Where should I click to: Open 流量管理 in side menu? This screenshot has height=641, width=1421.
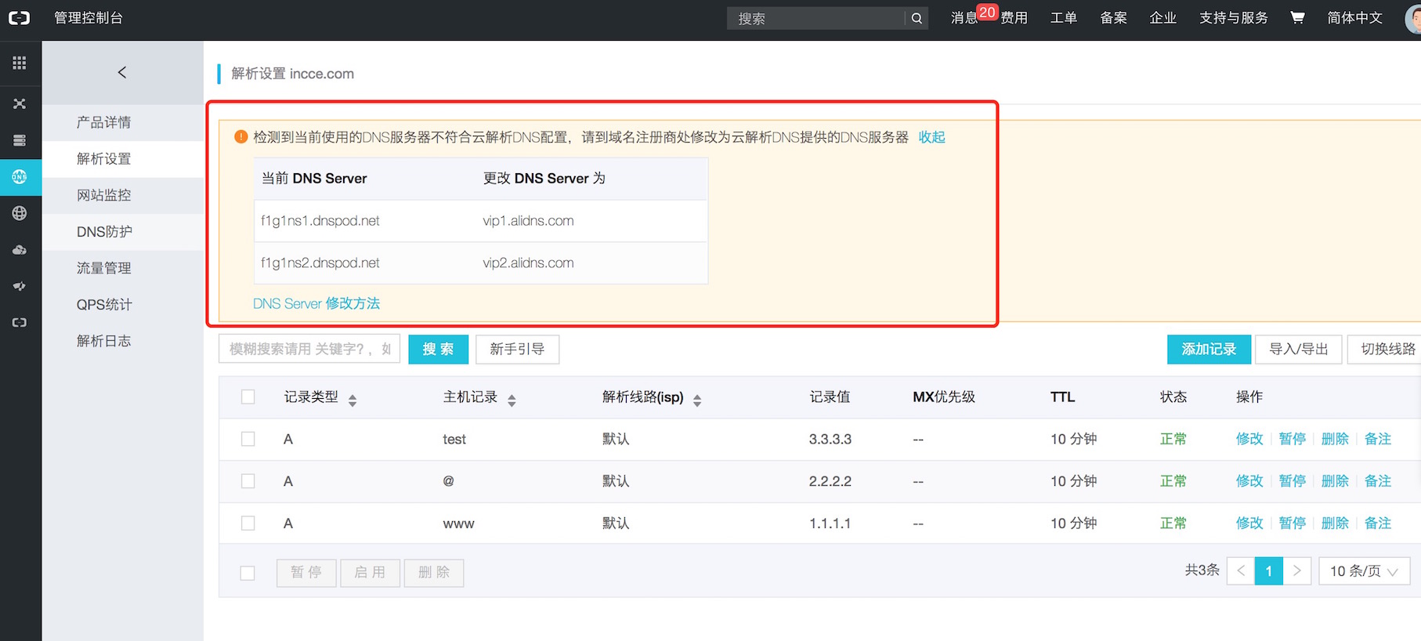tap(123, 268)
